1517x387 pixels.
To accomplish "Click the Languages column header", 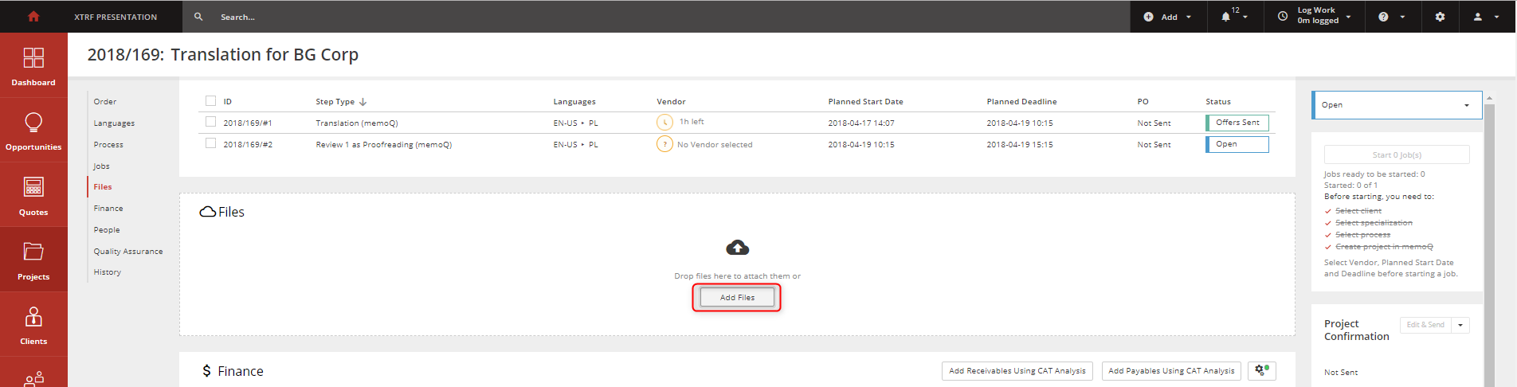I will tap(574, 102).
